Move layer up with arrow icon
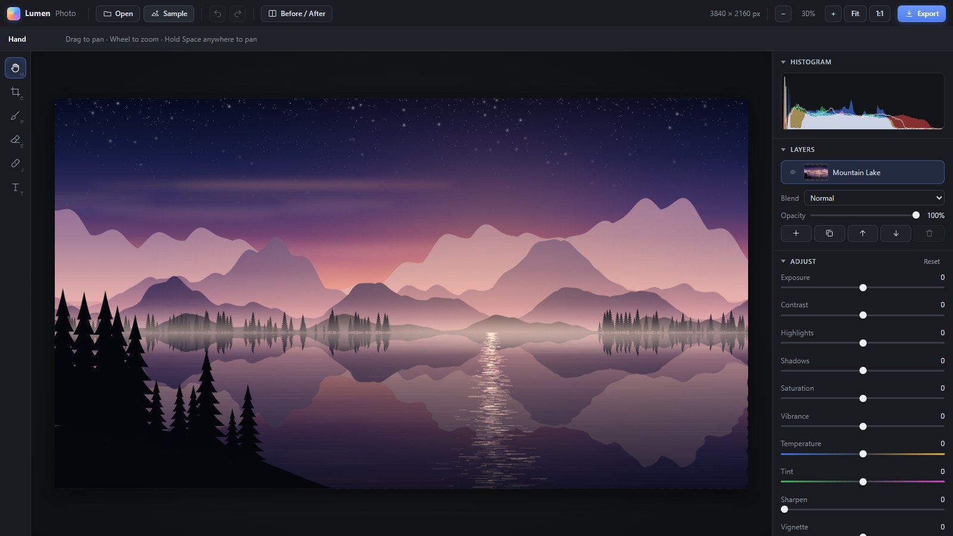 click(x=862, y=233)
